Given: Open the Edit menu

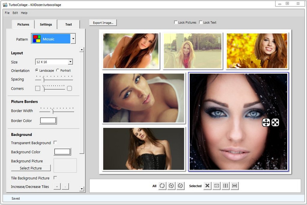Looking at the screenshot, I should pos(15,13).
